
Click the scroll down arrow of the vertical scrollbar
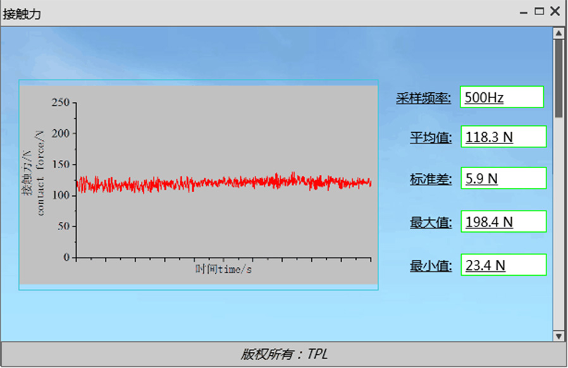coord(559,336)
